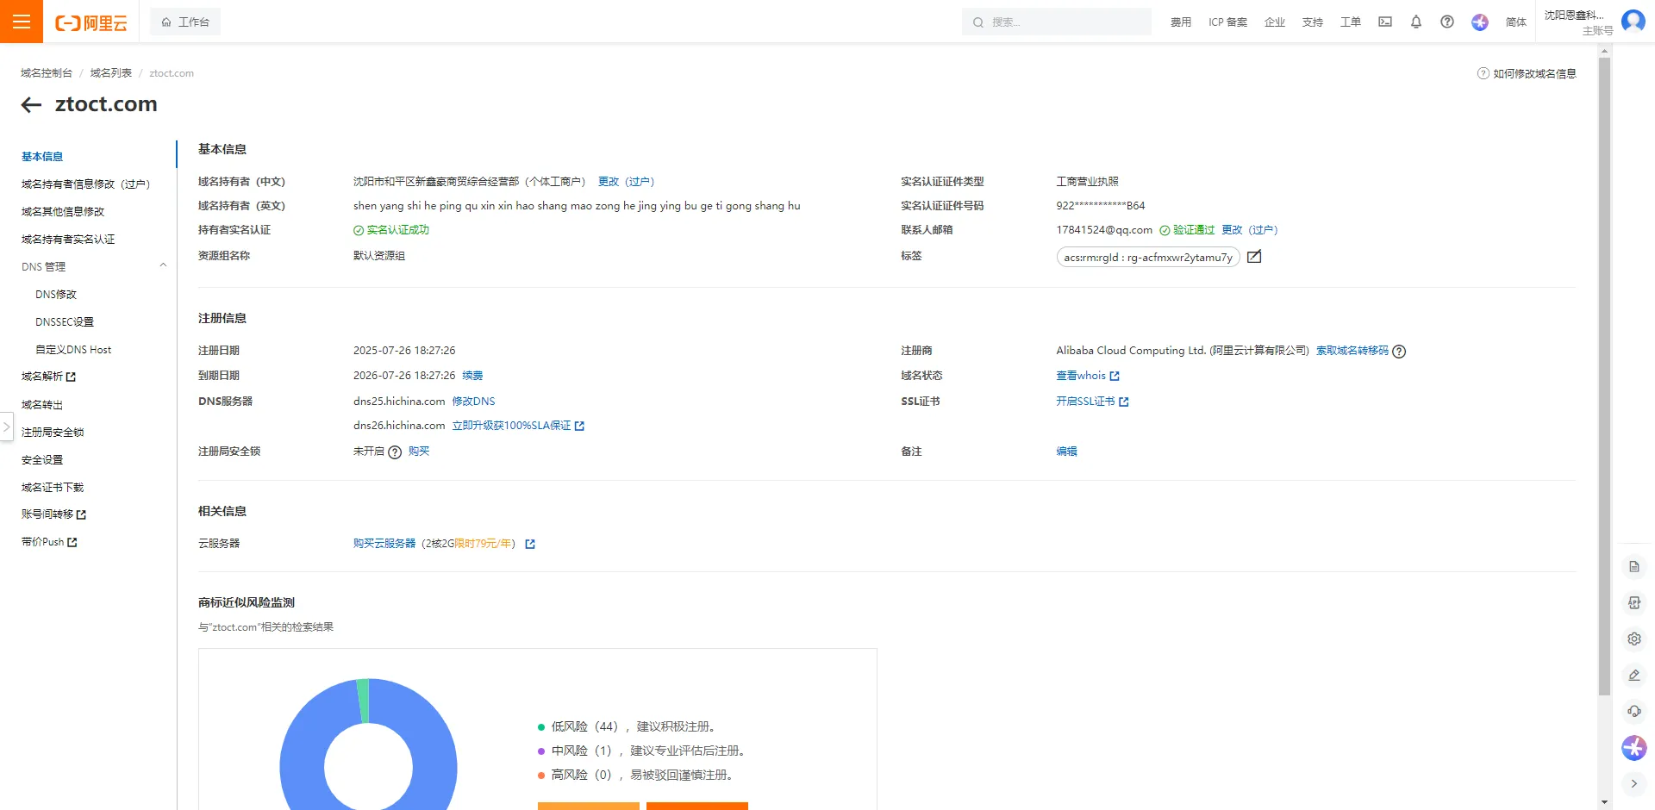This screenshot has width=1655, height=810.
Task: Show help for registry lock status
Action: click(x=395, y=452)
